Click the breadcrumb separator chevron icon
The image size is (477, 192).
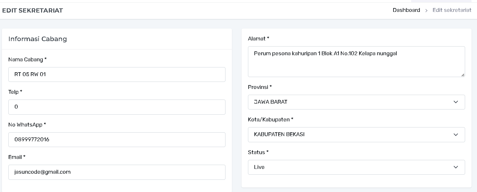pos(426,11)
